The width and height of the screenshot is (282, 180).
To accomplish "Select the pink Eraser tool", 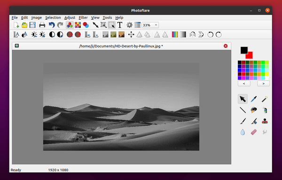I will (x=254, y=132).
